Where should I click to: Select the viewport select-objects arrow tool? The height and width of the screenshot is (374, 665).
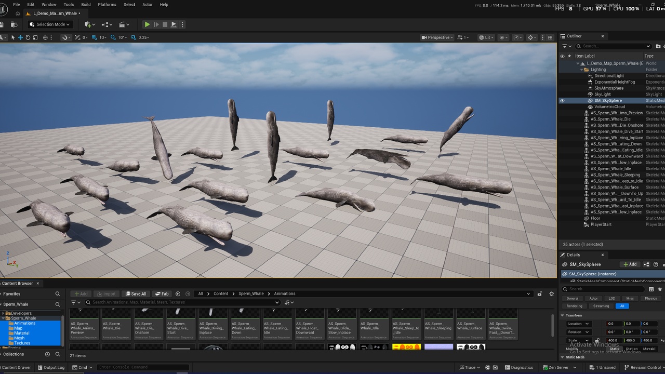point(13,37)
